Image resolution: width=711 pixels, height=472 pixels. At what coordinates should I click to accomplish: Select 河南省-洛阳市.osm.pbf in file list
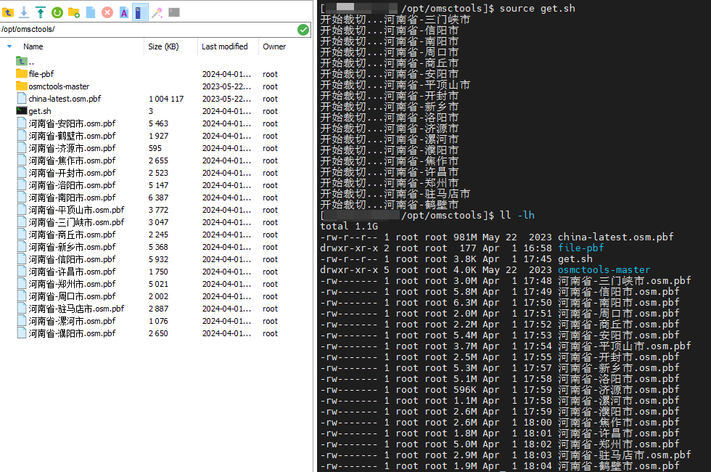(72, 185)
